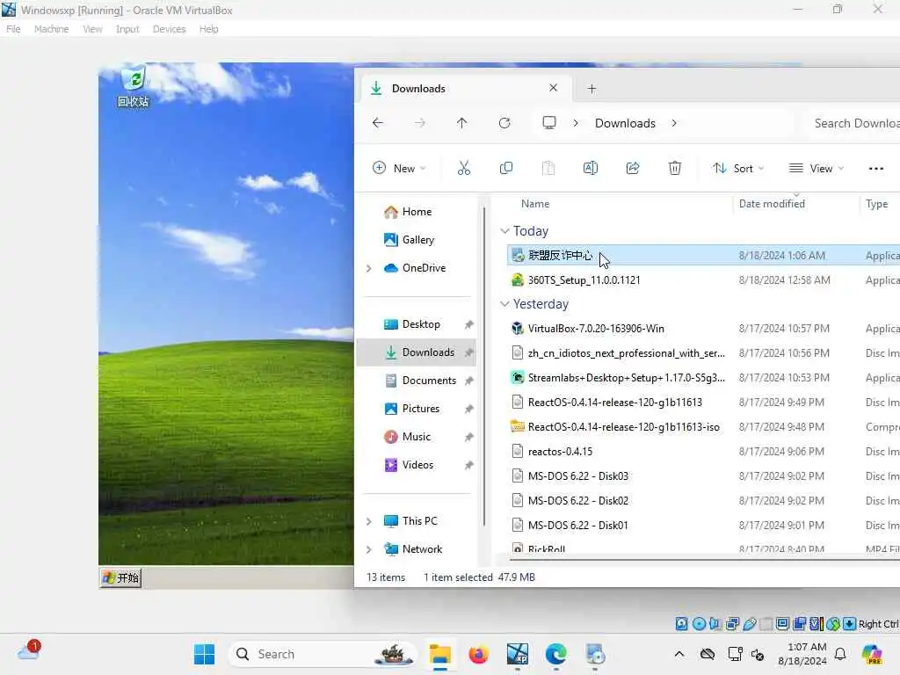Open the VirtualBox View menu
900x675 pixels.
pyautogui.click(x=92, y=29)
